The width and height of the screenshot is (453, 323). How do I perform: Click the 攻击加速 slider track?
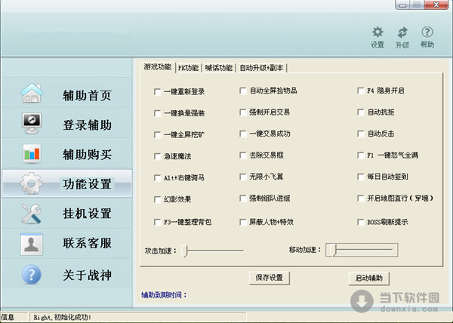pos(215,249)
